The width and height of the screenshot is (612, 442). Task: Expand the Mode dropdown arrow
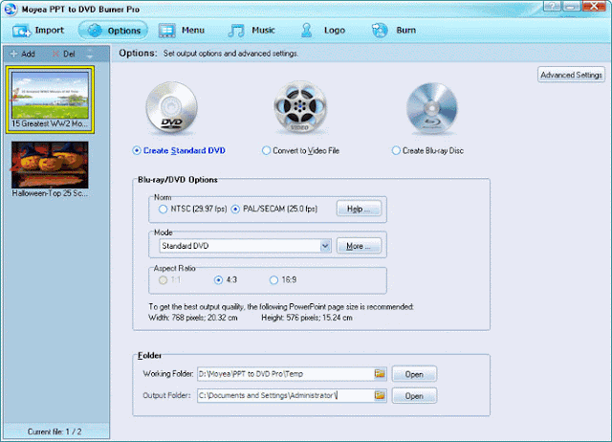325,246
